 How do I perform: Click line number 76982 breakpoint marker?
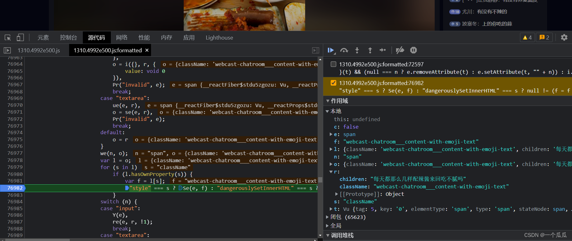[15, 188]
